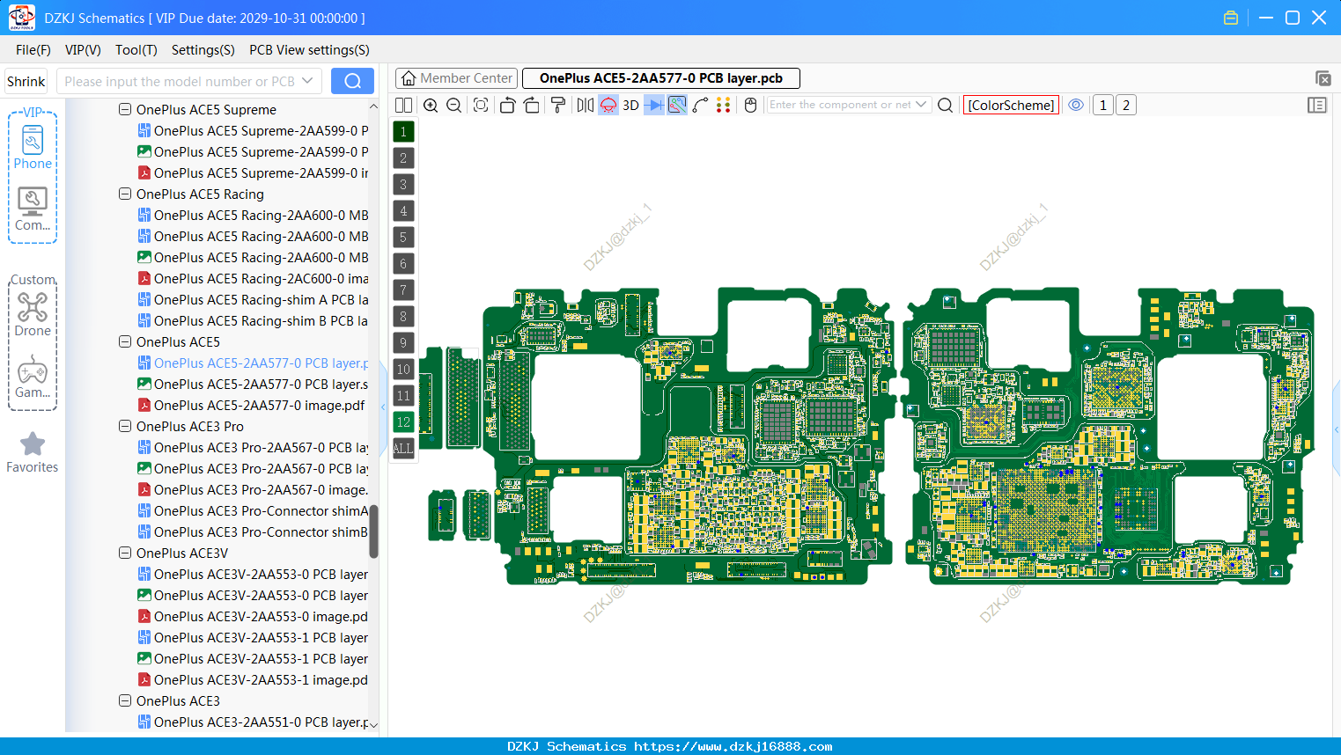The height and width of the screenshot is (755, 1341).
Task: Open the Settings(S) menu
Action: tap(203, 50)
